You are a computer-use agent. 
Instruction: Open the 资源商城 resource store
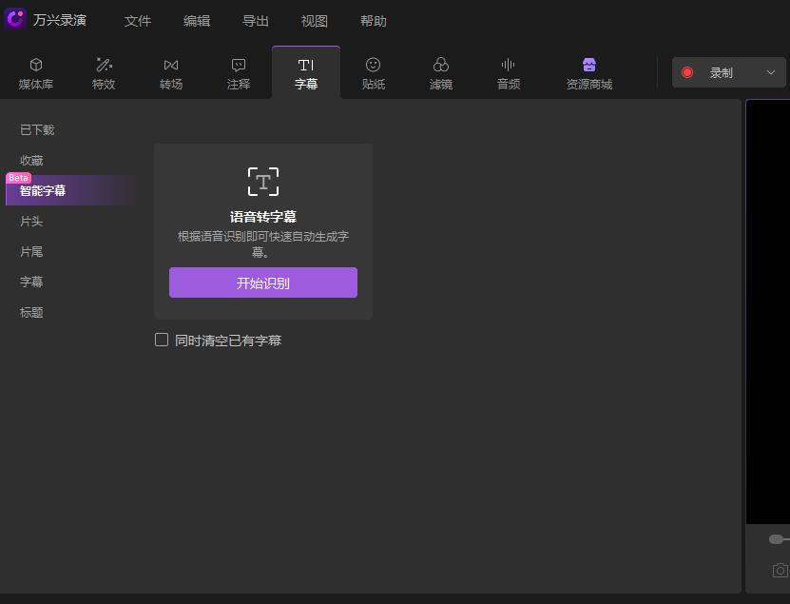point(589,73)
